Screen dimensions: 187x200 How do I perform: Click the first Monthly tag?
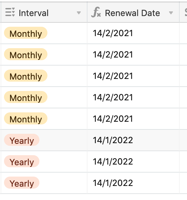coord(26,33)
